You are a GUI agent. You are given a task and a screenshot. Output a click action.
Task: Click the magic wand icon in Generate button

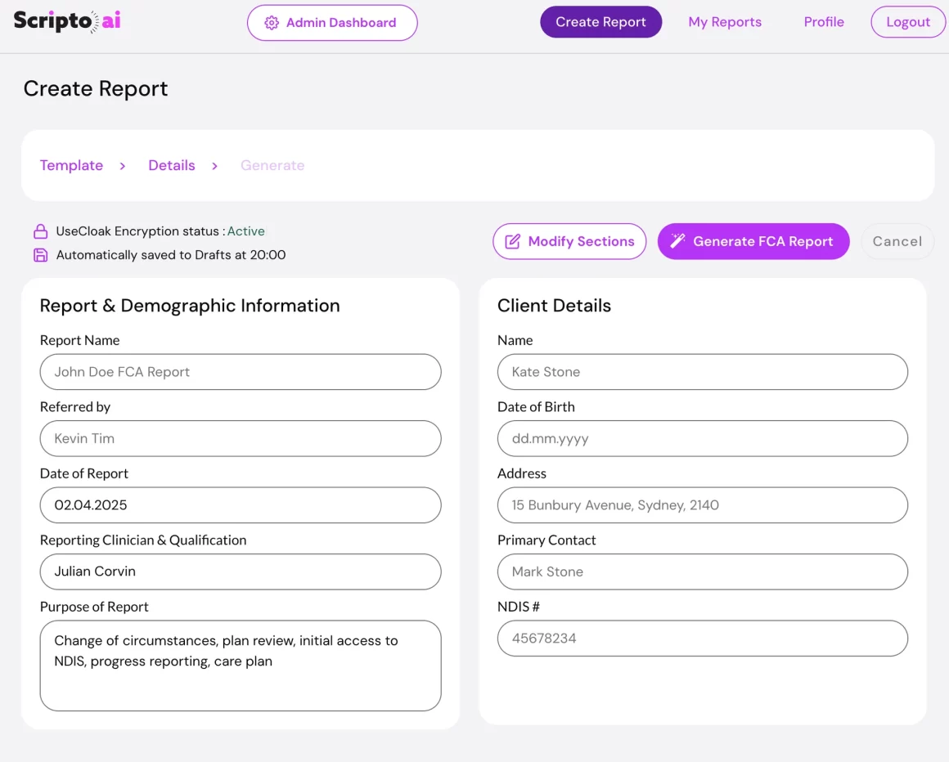[677, 241]
